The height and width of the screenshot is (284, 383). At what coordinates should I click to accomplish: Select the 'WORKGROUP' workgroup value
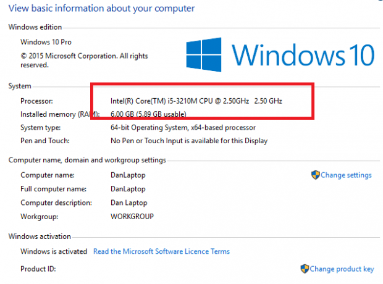(x=132, y=216)
